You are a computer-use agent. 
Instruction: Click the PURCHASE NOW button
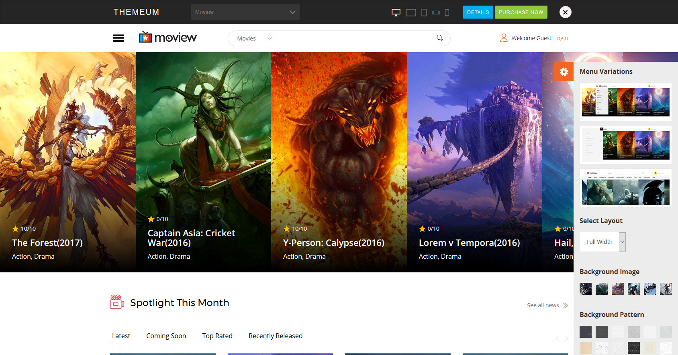[x=521, y=12]
